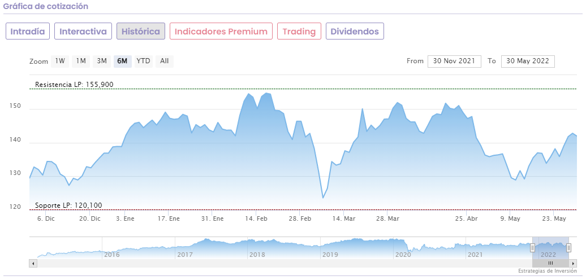The height and width of the screenshot is (280, 586).
Task: Switch to the Interactiva chart tab
Action: [x=83, y=31]
